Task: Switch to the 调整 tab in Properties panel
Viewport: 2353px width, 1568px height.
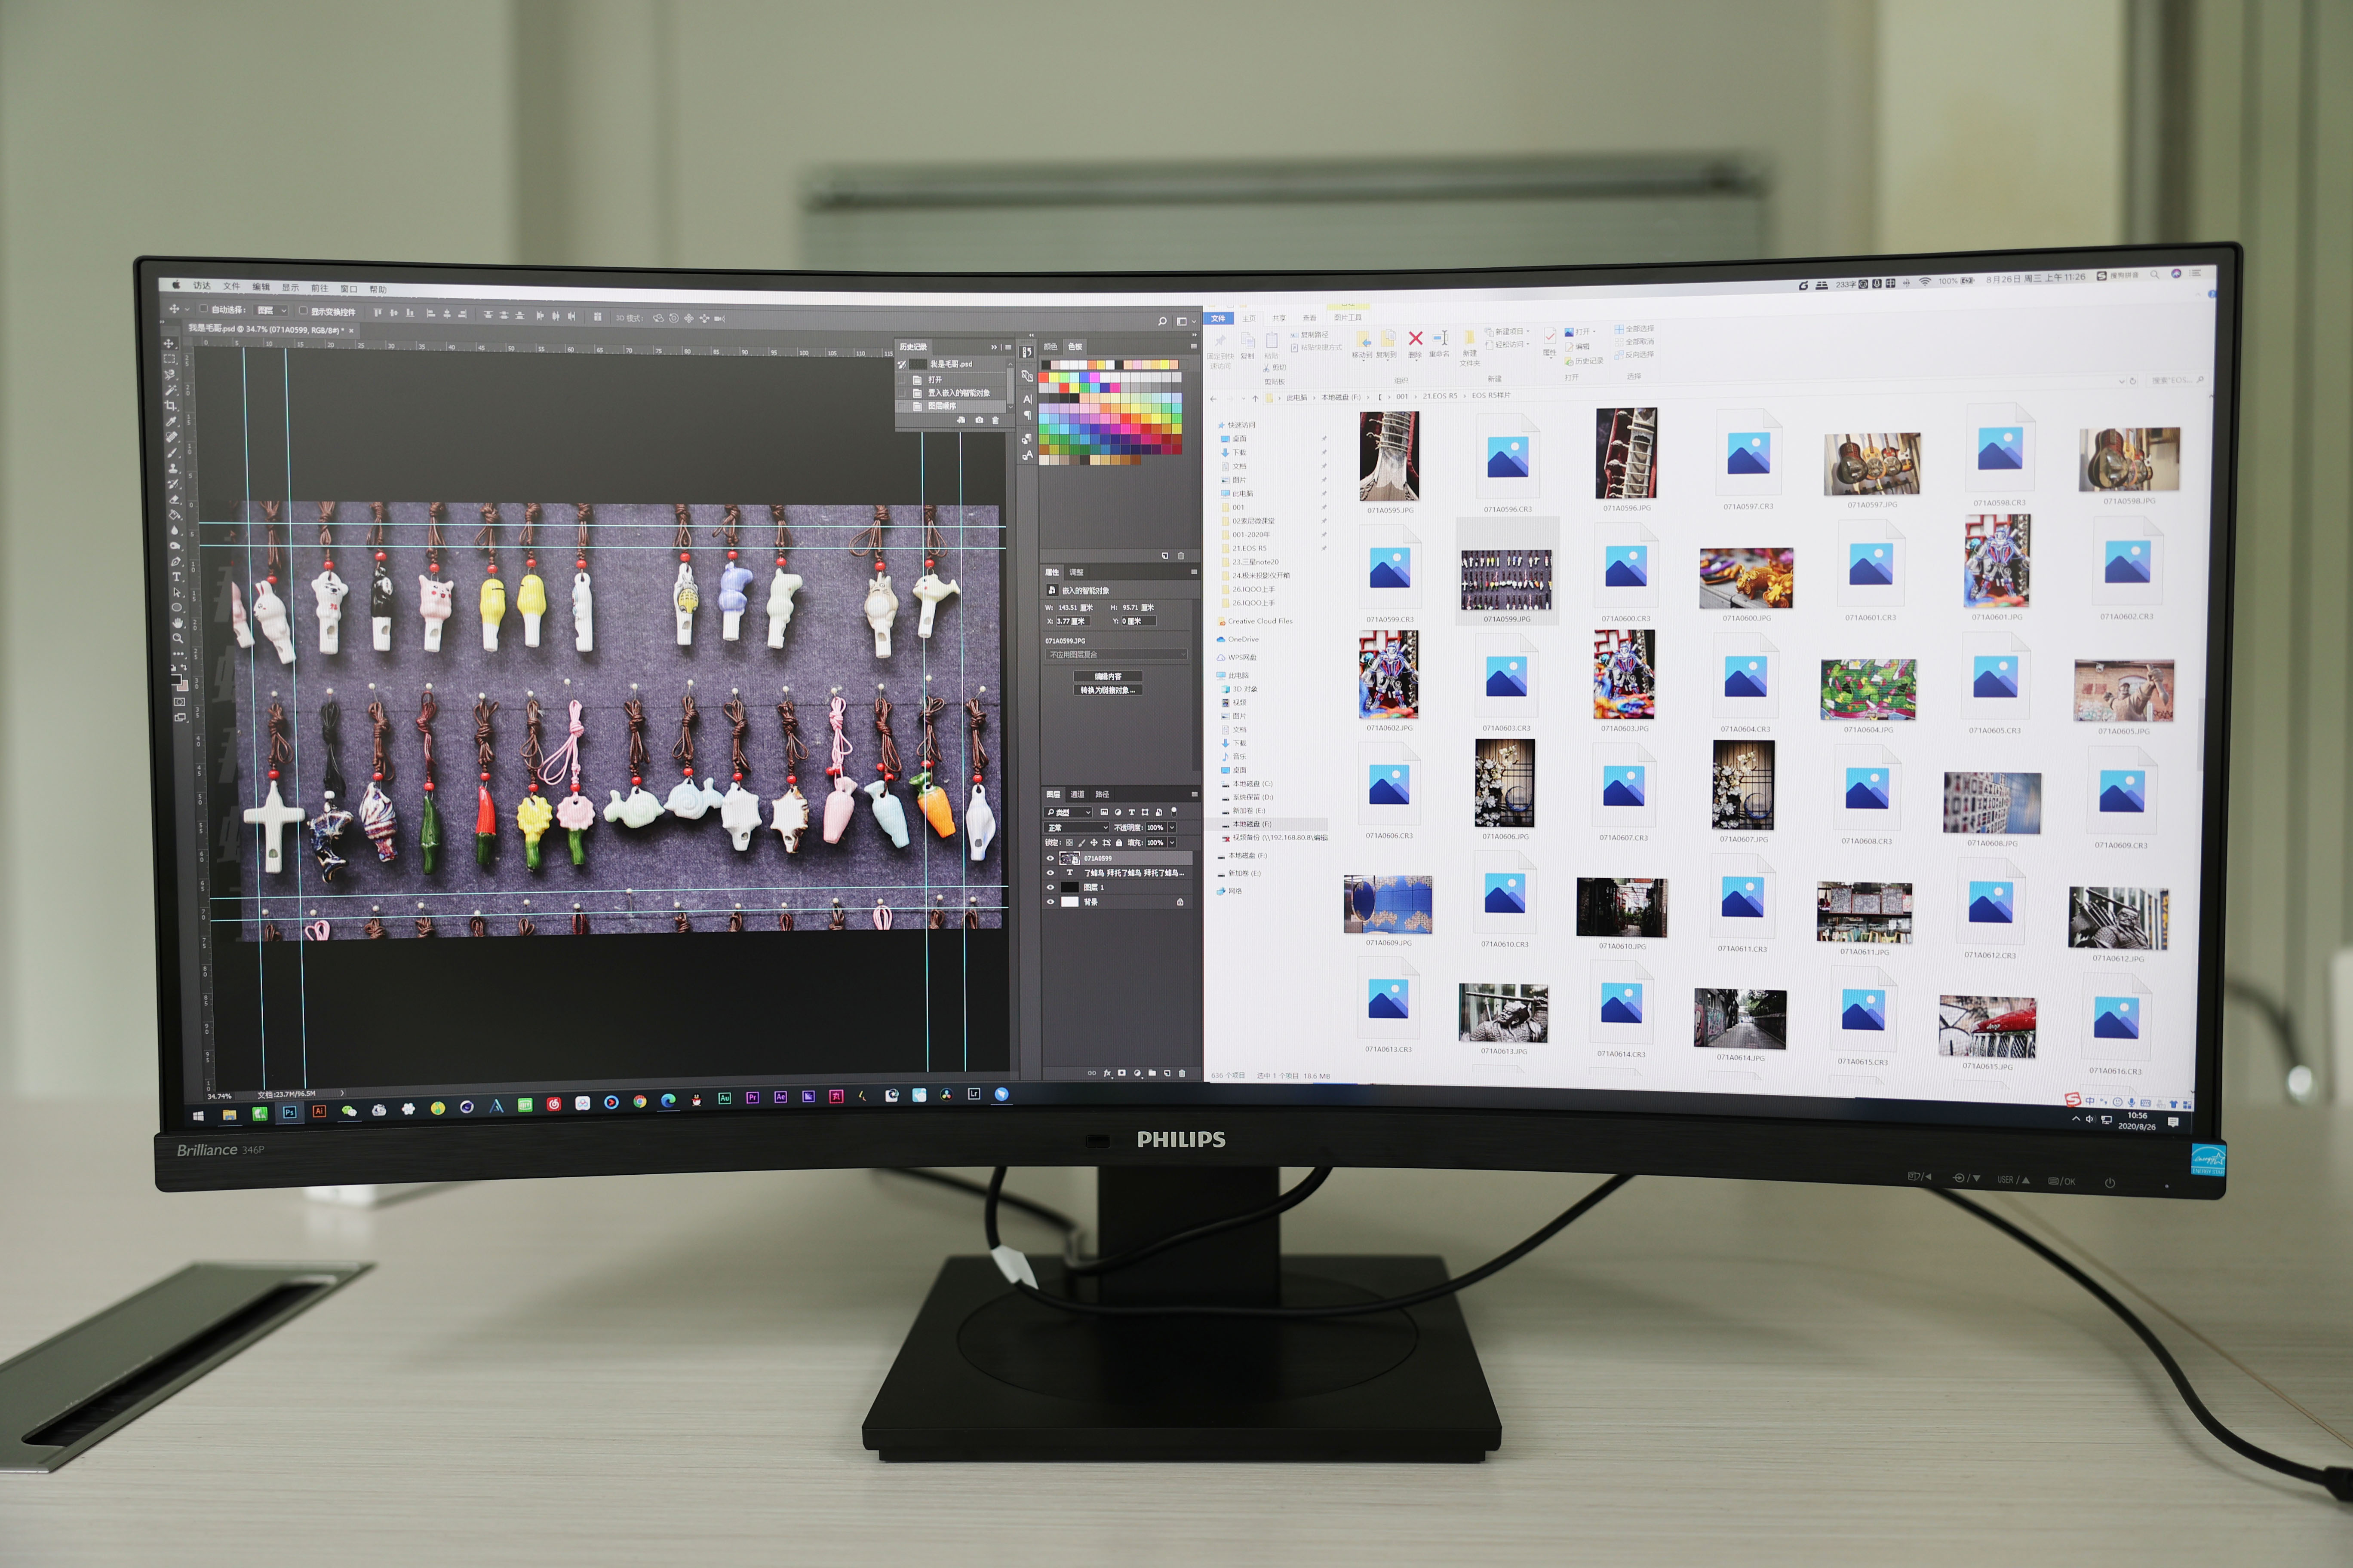Action: 1076,572
